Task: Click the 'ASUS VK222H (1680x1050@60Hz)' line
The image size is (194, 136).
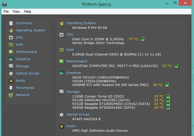Action: click(100, 77)
